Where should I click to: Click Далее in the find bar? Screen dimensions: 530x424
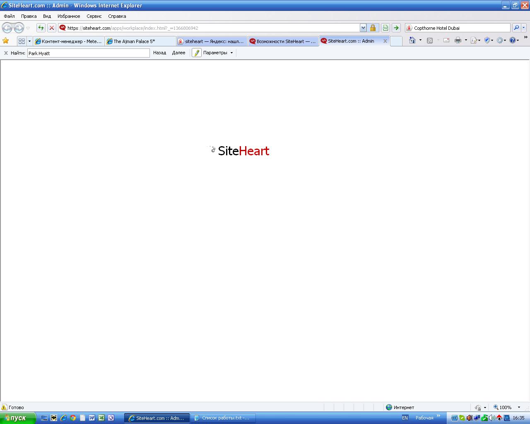pyautogui.click(x=178, y=53)
